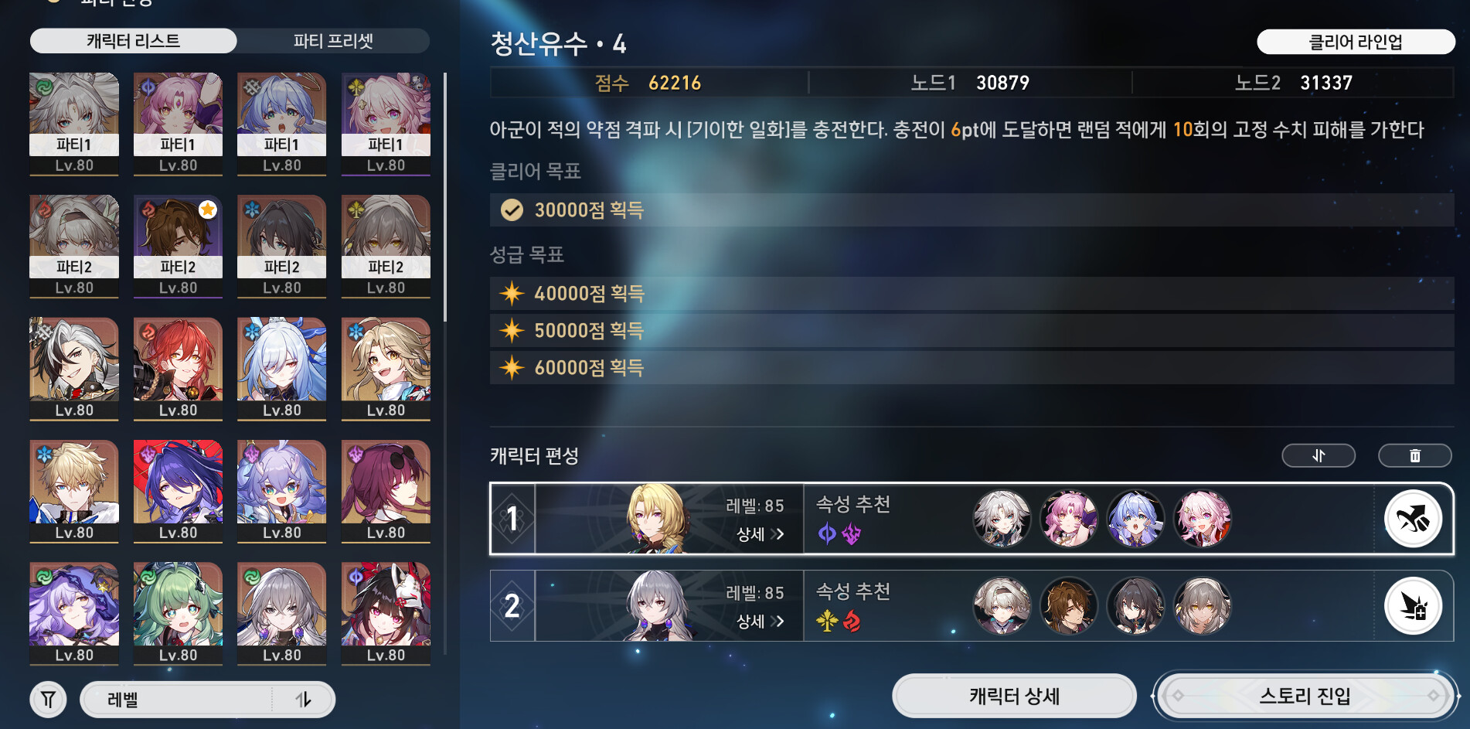1470x729 pixels.
Task: Expand 상세 details for team 1
Action: click(x=760, y=534)
